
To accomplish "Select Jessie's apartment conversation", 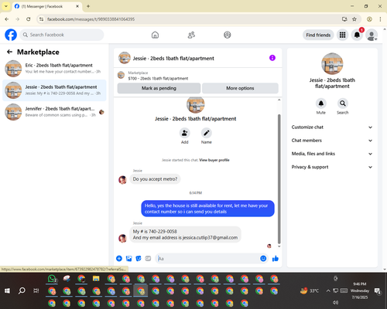I will (54, 90).
